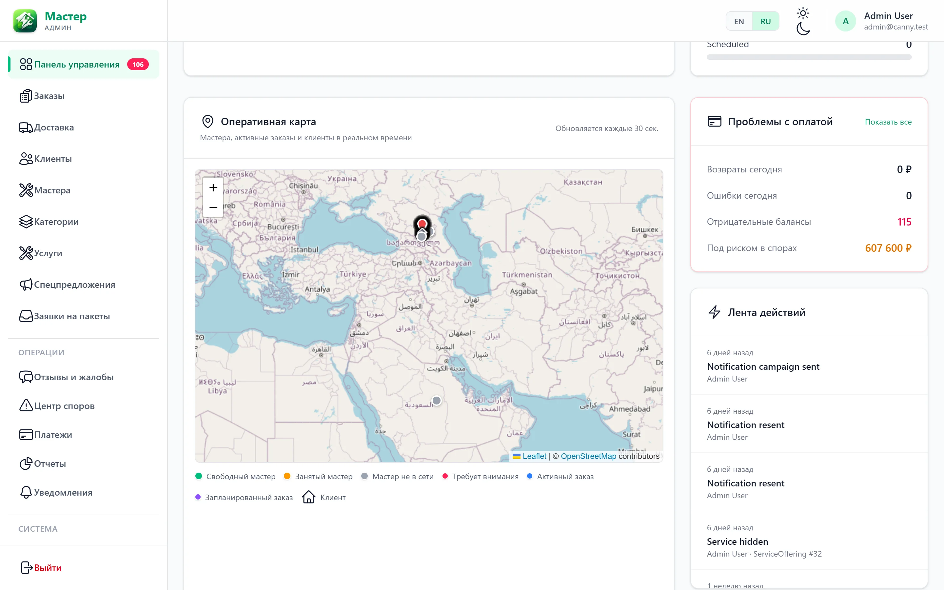Open Отчеты via the pie chart icon
The image size is (944, 590).
(x=26, y=463)
